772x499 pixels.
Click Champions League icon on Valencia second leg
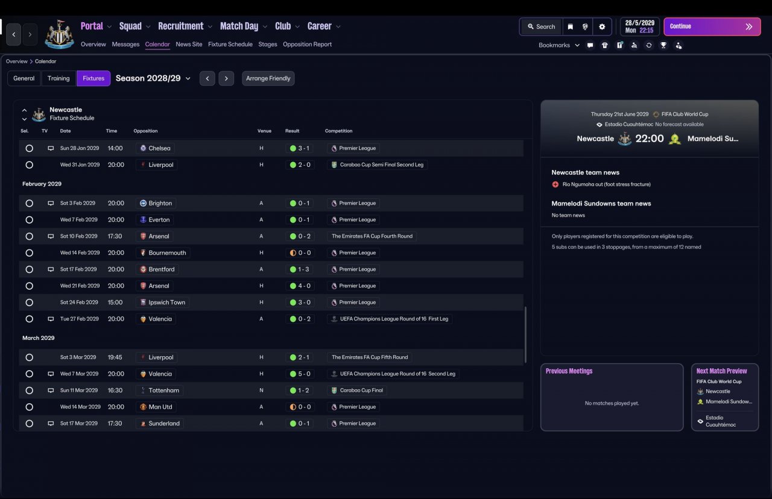point(334,374)
